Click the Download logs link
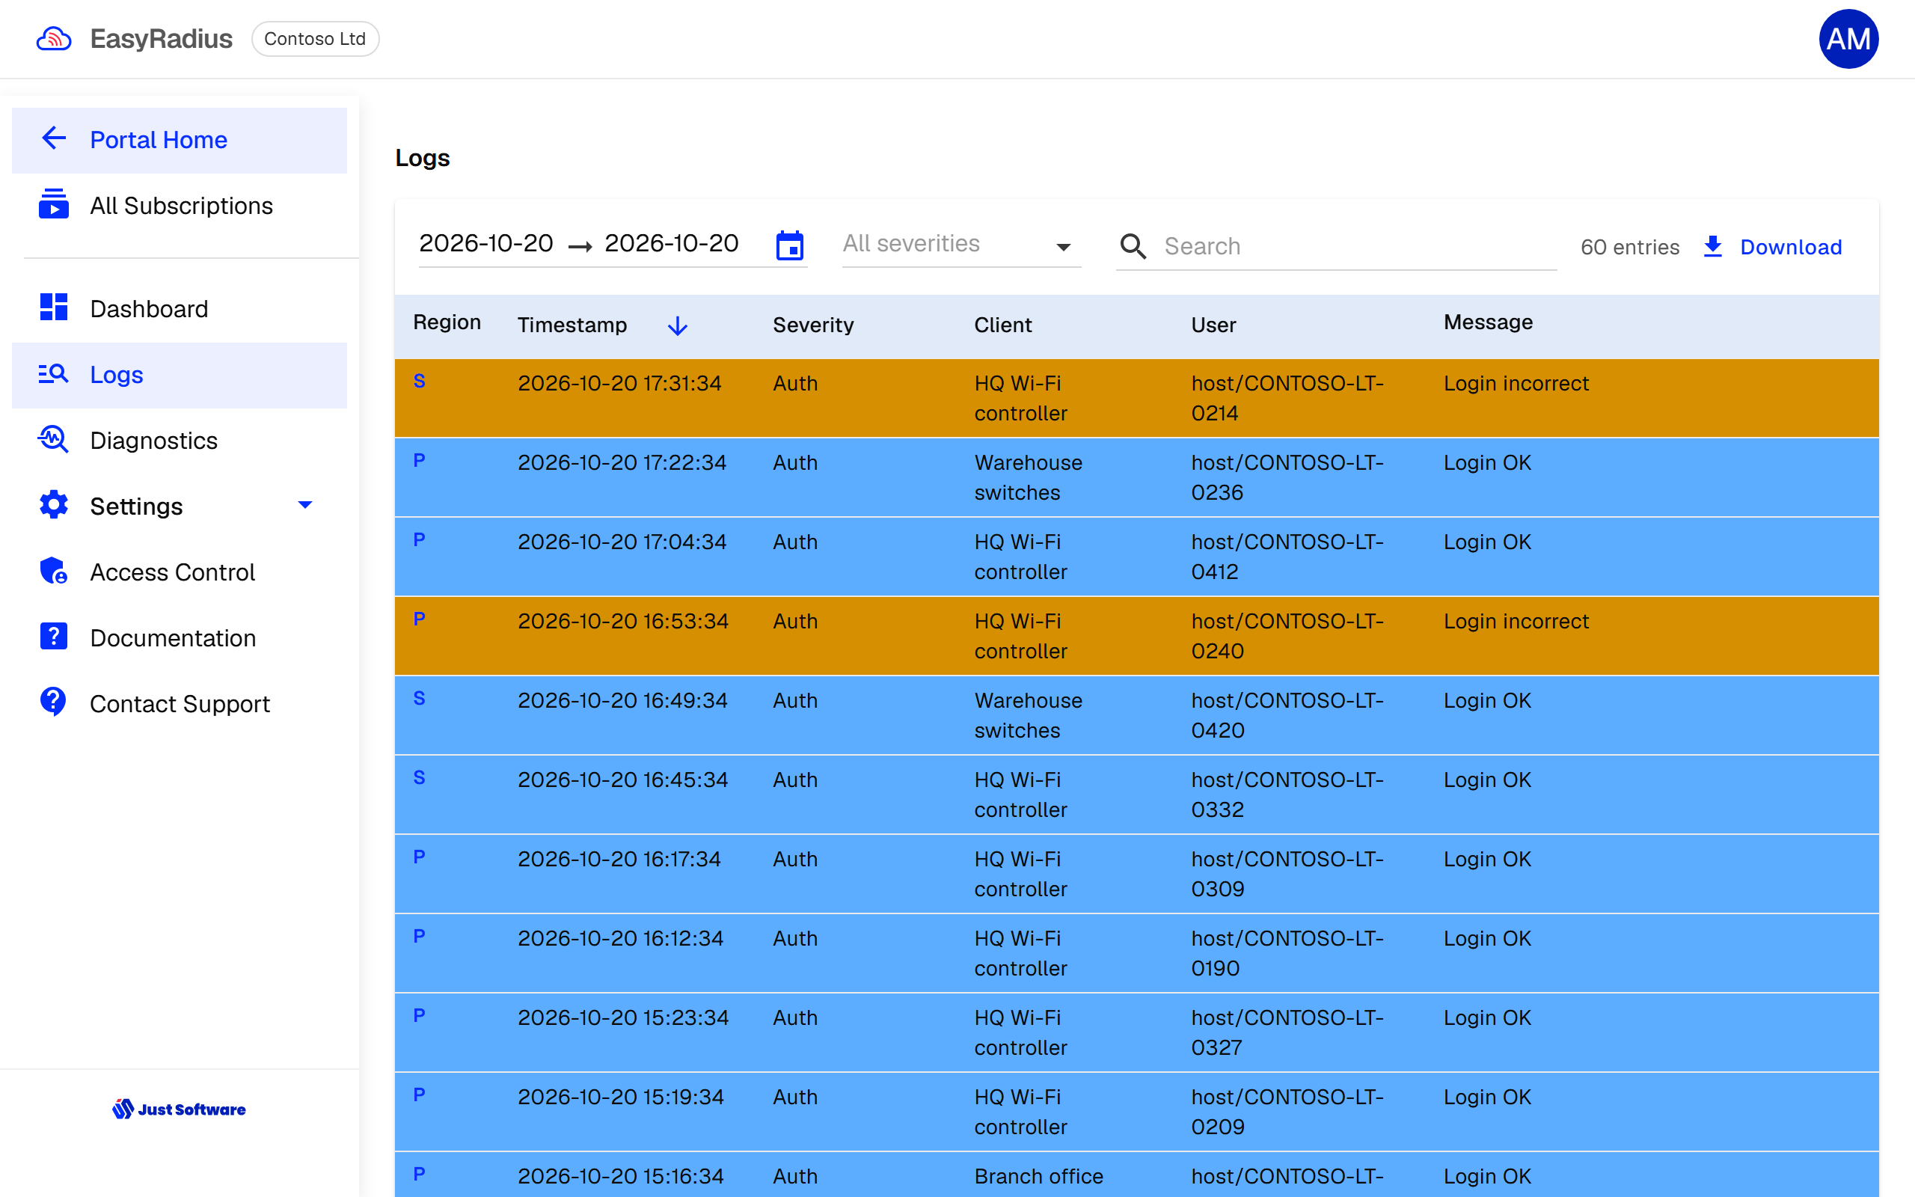 [1791, 247]
